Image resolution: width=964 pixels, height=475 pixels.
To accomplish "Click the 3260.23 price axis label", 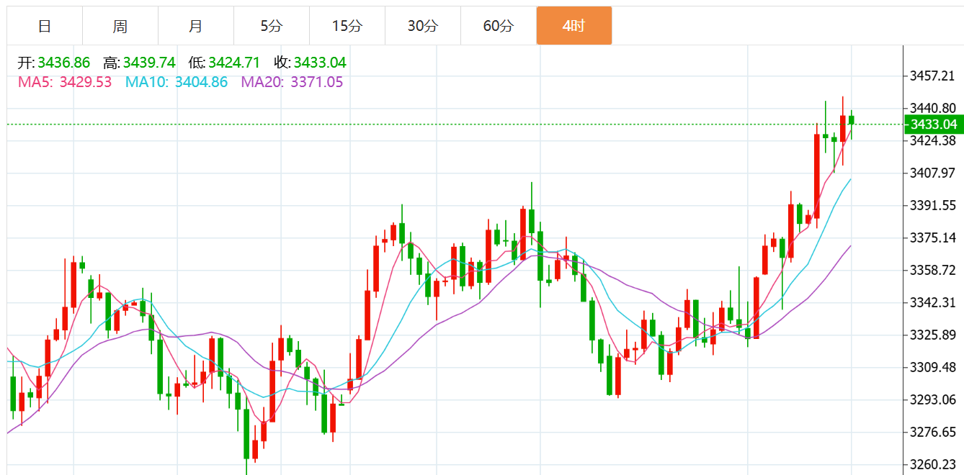I will (933, 464).
